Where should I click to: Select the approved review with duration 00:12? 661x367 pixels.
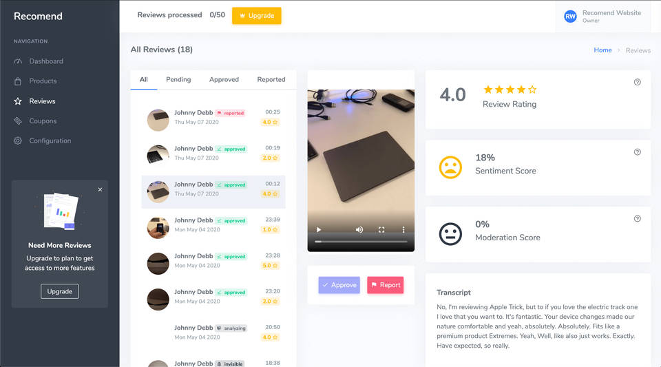tap(213, 191)
